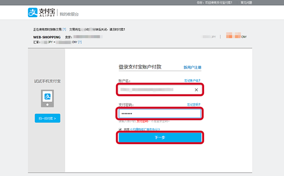
Task: Click the 试试手机支付宝 sidebar text
Action: click(x=47, y=81)
